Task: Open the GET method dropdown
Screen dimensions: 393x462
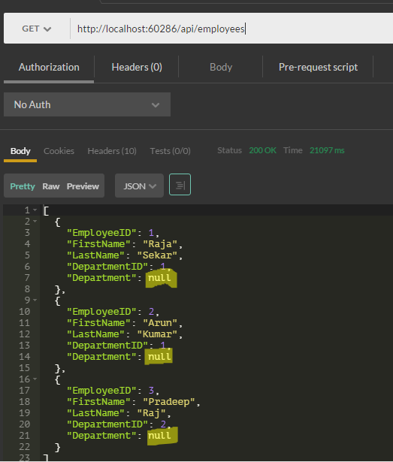Action: 37,29
